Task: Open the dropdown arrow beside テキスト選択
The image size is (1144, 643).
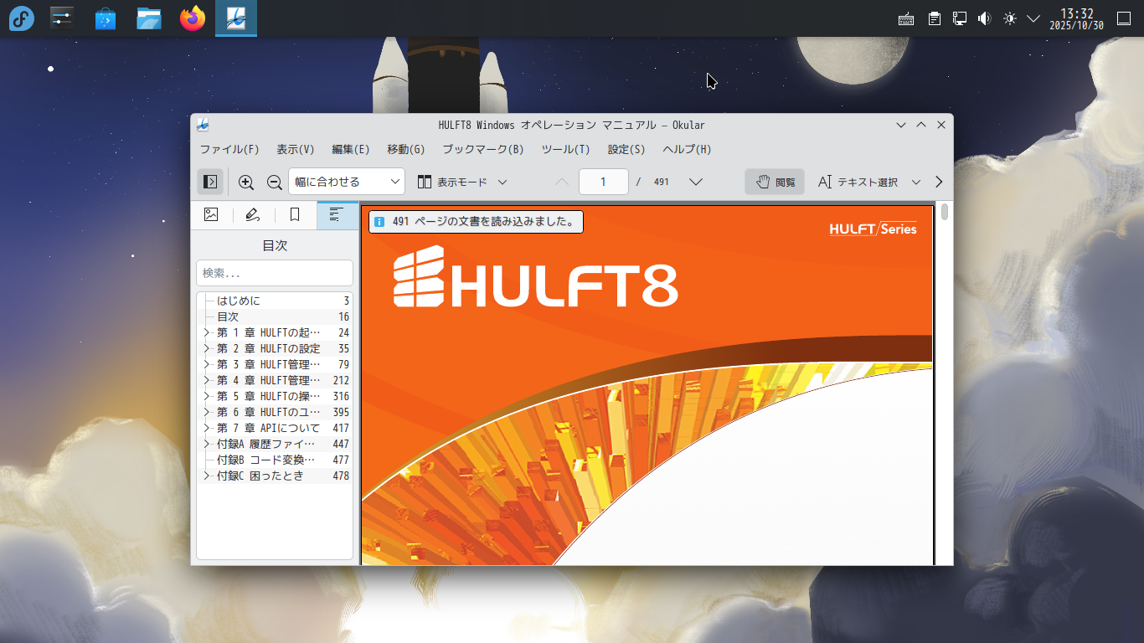Action: [x=916, y=182]
